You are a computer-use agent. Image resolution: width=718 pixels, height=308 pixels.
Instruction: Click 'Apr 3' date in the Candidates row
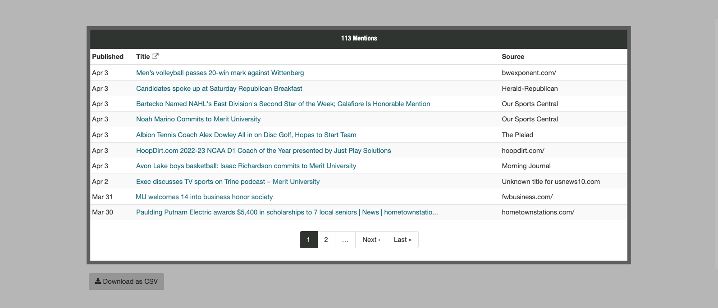coord(100,89)
